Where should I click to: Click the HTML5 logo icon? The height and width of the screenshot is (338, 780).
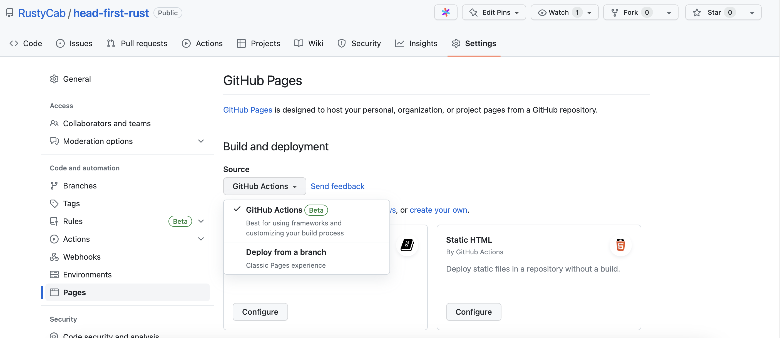[x=620, y=245]
